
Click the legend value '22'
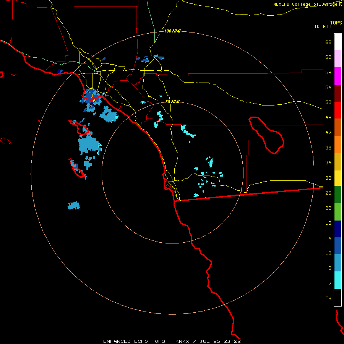328,208
